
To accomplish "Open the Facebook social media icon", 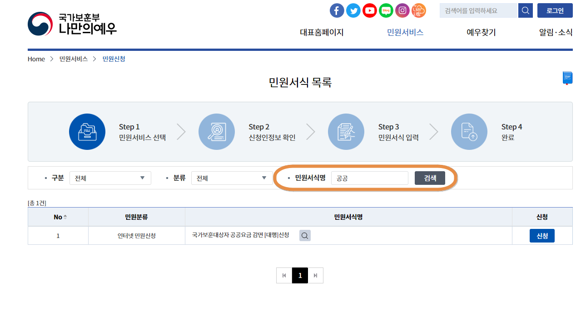I will click(x=337, y=10).
